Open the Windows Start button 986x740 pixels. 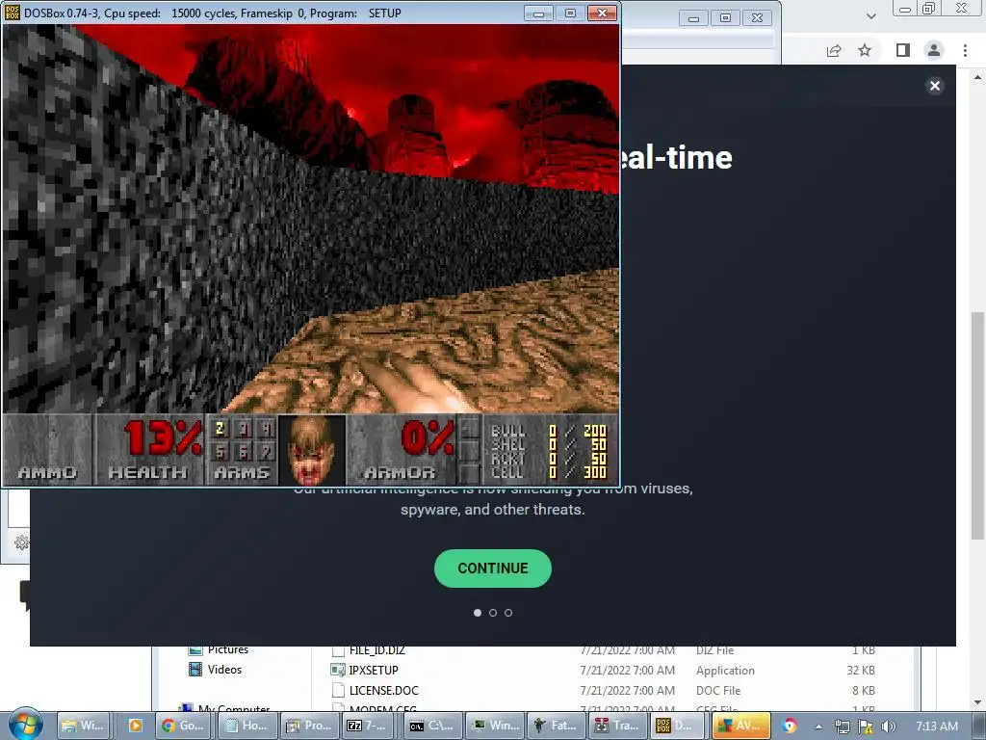click(25, 725)
